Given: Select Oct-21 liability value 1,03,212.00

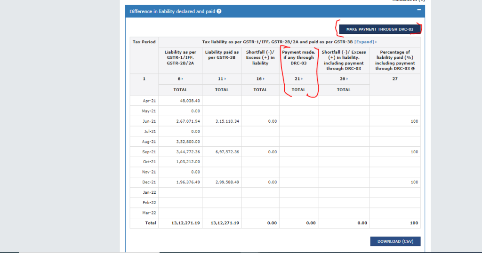Looking at the screenshot, I should 187,162.
